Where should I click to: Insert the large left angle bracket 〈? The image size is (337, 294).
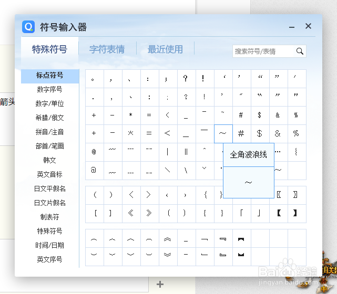pyautogui.click(x=131, y=195)
